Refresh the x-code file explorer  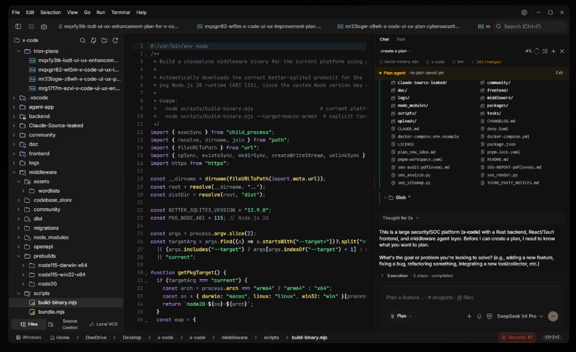click(115, 41)
